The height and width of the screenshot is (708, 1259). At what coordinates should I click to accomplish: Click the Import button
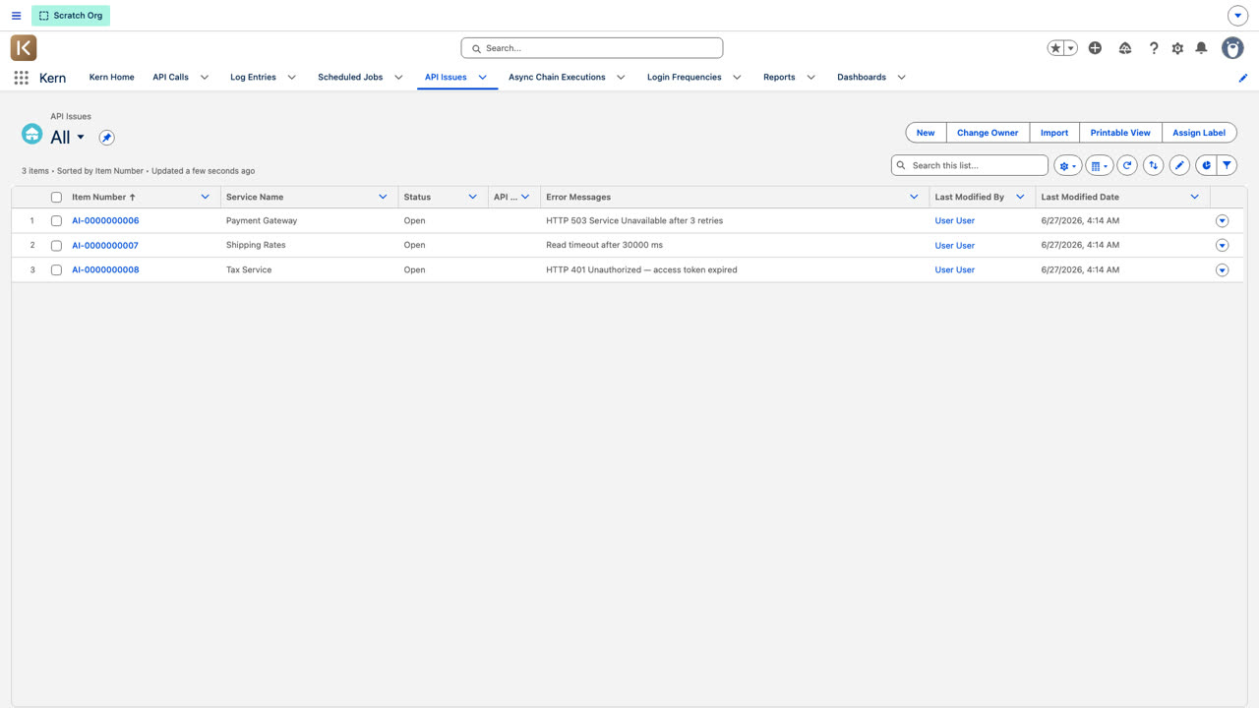tap(1054, 133)
